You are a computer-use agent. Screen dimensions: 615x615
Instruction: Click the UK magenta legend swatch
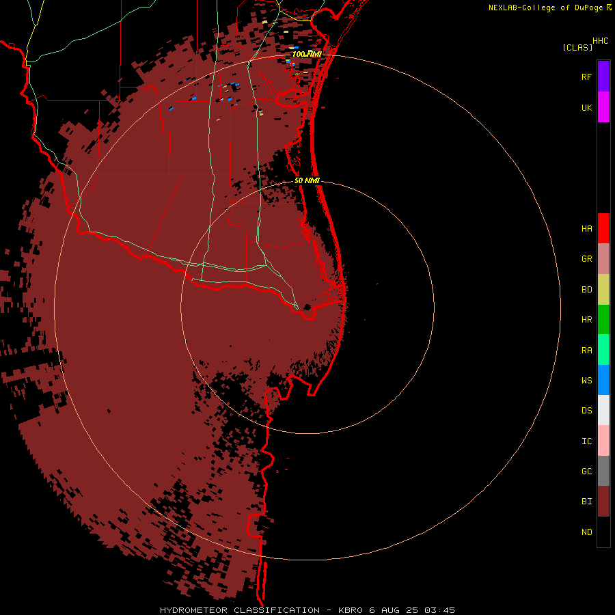click(x=603, y=107)
